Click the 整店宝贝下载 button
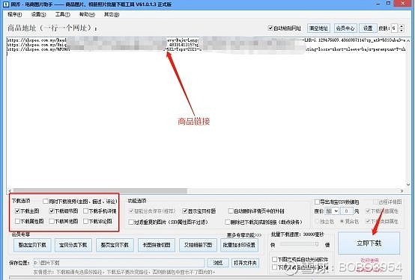 click(32, 245)
